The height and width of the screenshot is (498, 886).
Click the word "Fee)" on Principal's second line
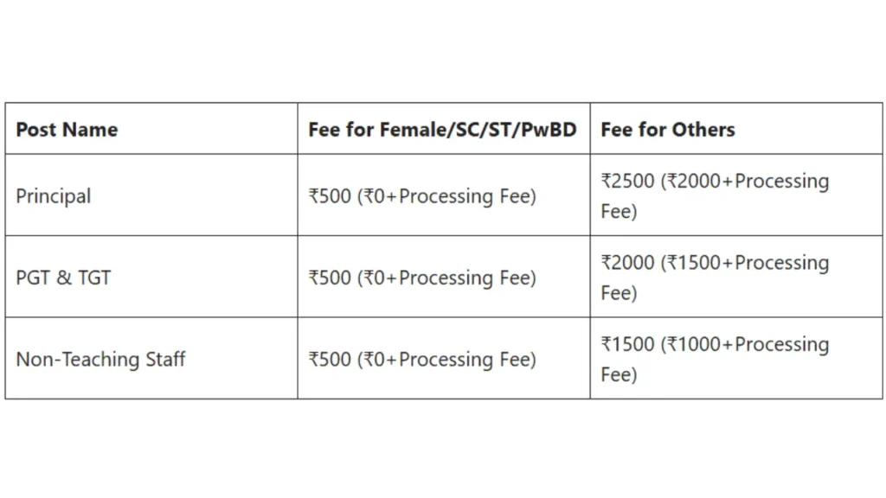(x=619, y=212)
